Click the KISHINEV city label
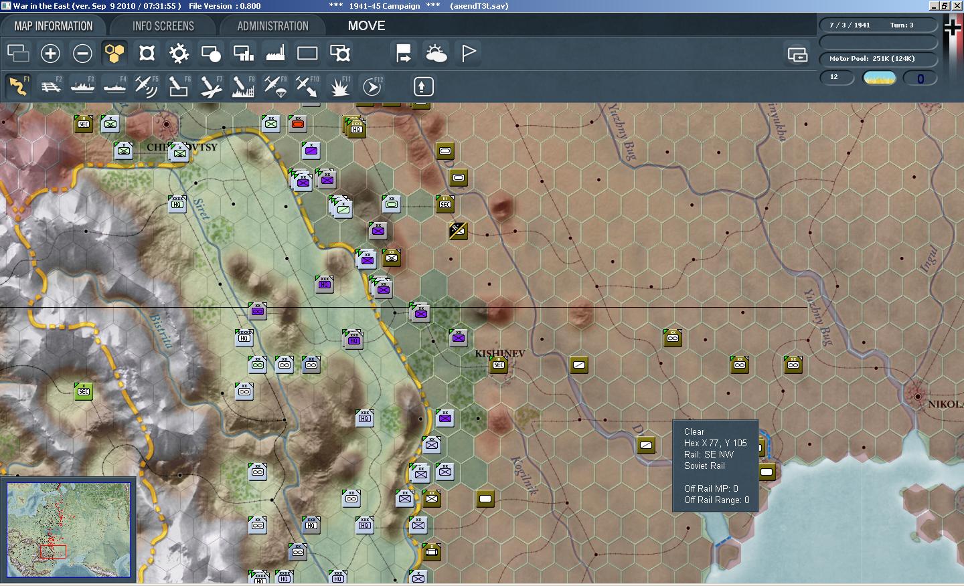964x586 pixels. coord(500,353)
